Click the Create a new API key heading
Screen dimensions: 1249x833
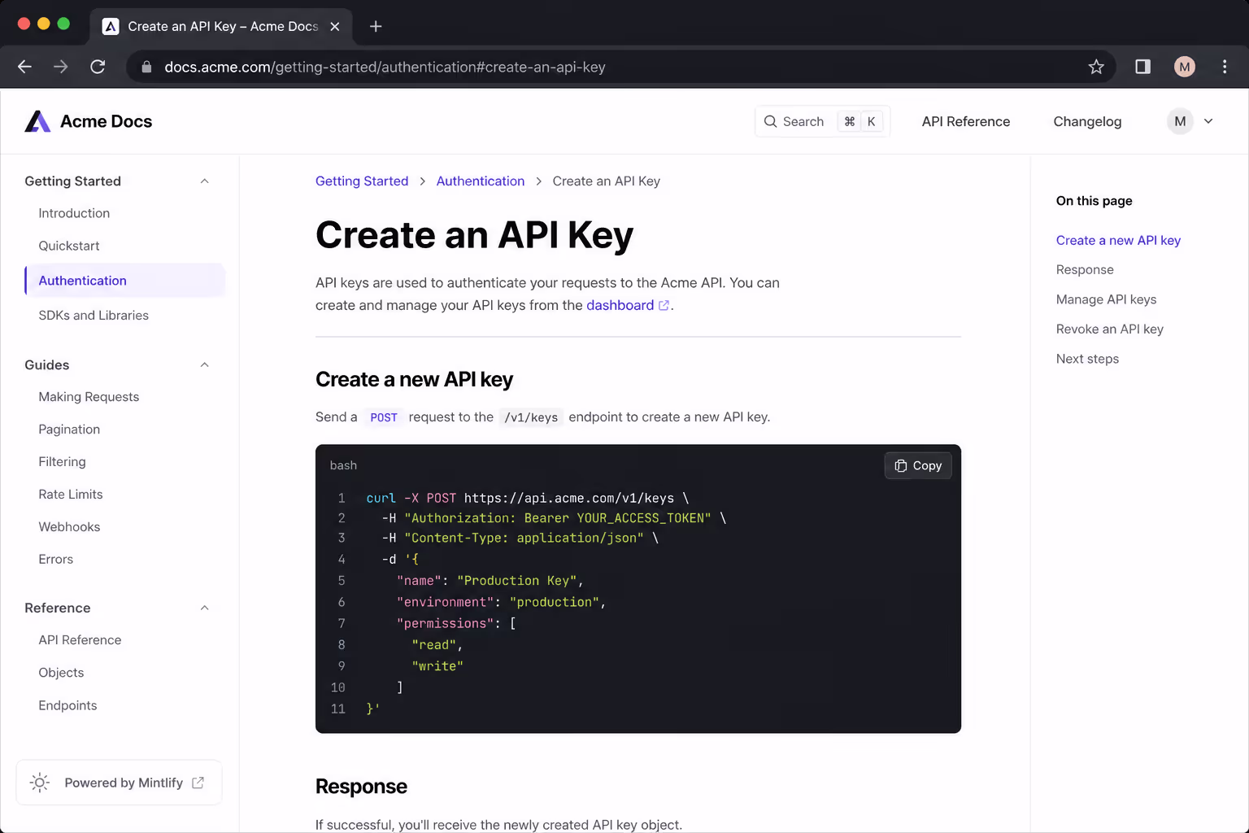(414, 380)
